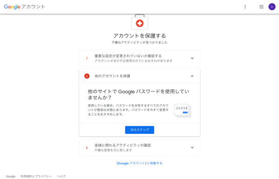279x179 pixels.
Task: Select the 他のアカウントを保護 section title
Action: (x=113, y=76)
